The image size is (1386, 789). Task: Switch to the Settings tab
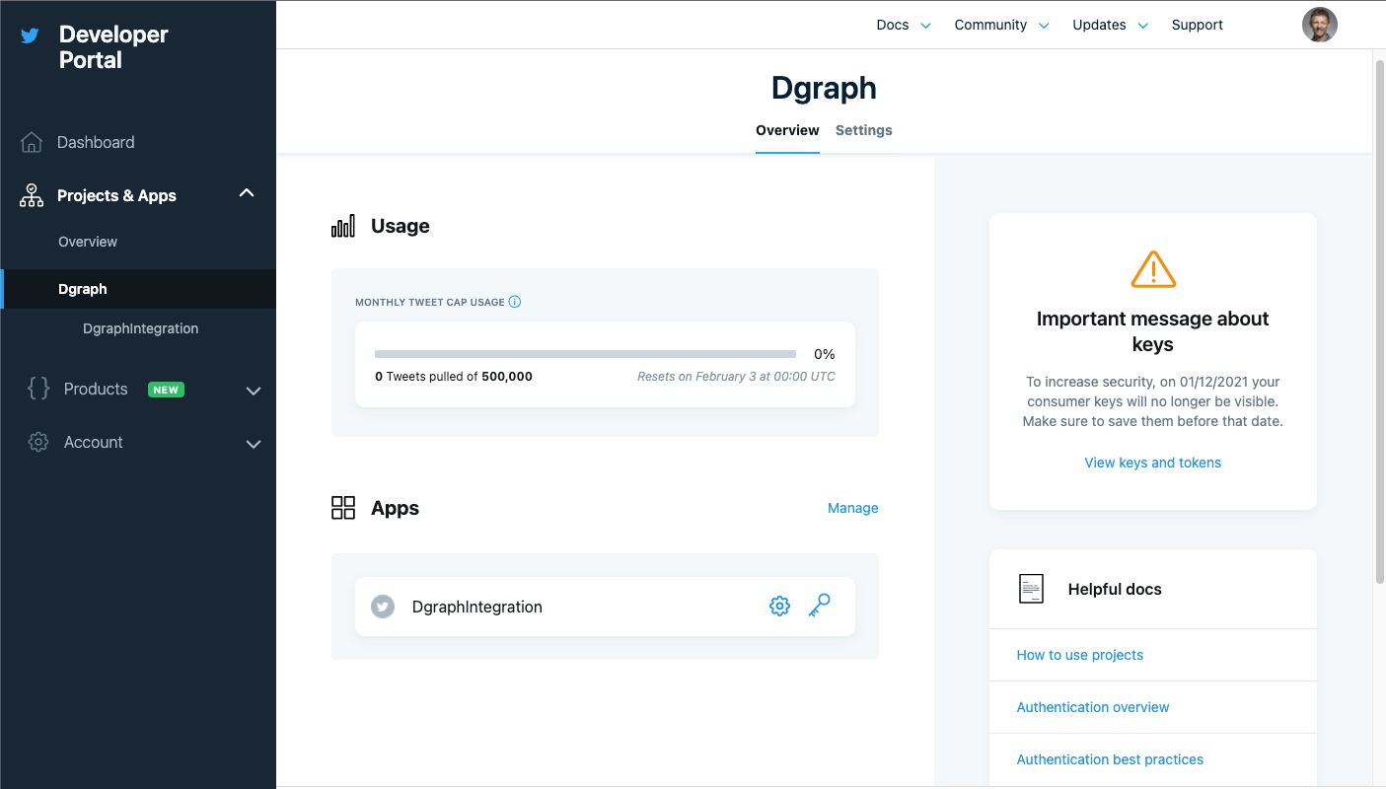coord(864,130)
